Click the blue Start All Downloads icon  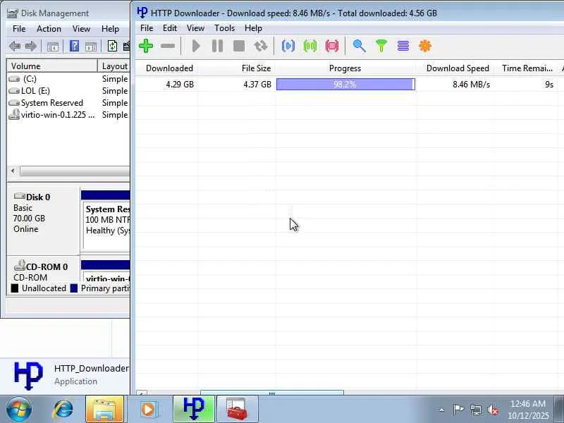(288, 46)
